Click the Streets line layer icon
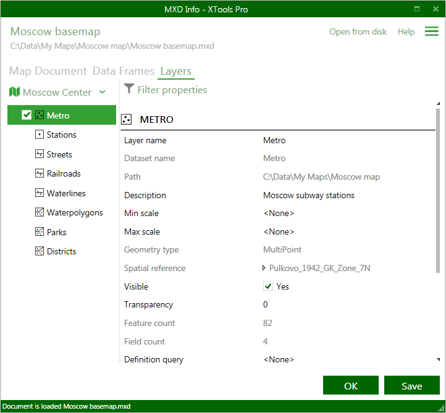 40,154
